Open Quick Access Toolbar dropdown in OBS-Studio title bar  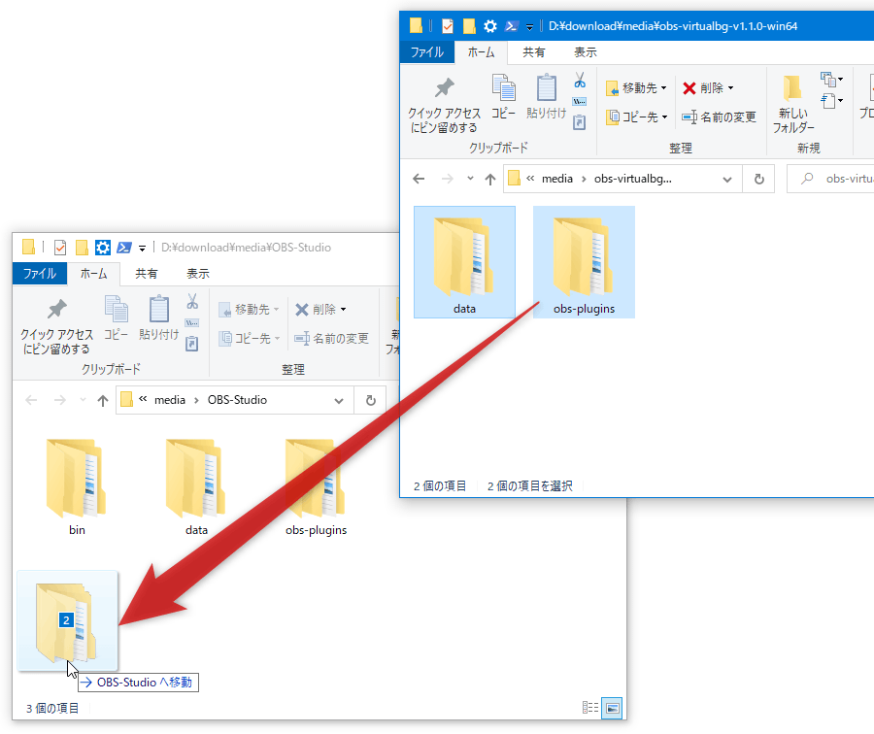click(x=142, y=248)
